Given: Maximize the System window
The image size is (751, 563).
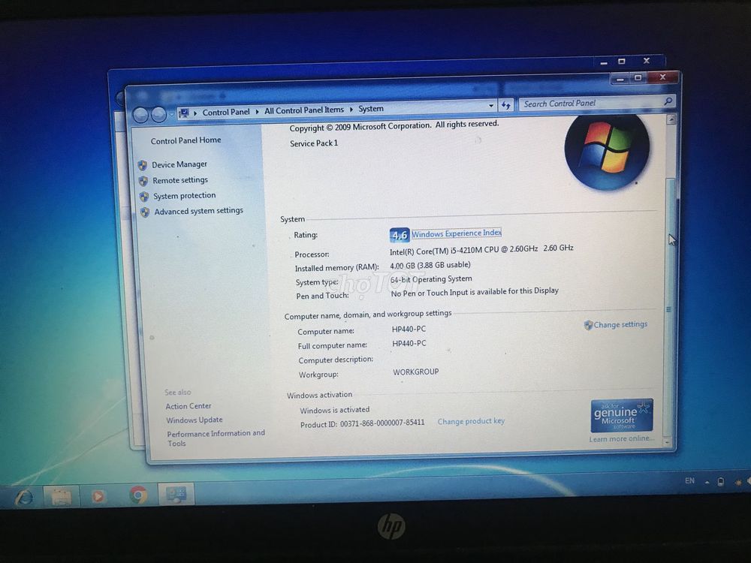Looking at the screenshot, I should 638,77.
